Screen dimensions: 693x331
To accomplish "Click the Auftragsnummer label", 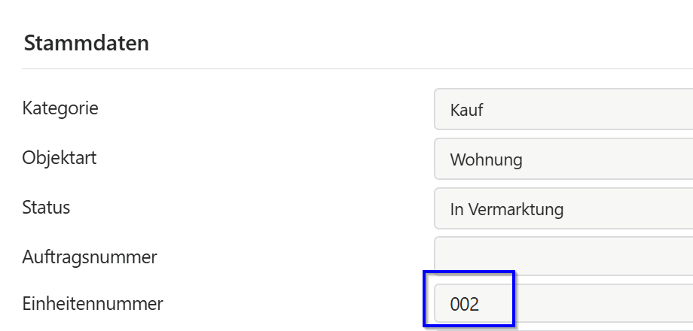I will coord(90,257).
